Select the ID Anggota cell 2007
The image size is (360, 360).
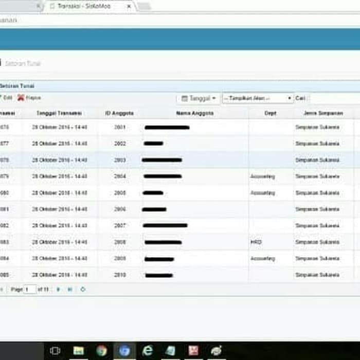pyautogui.click(x=120, y=226)
